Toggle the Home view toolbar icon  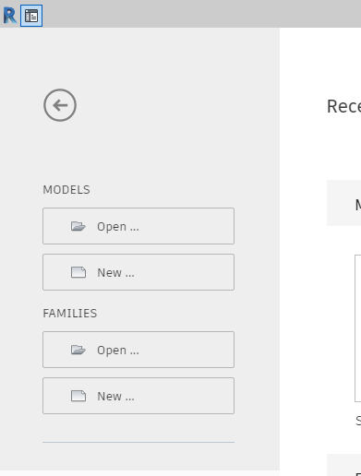[31, 16]
